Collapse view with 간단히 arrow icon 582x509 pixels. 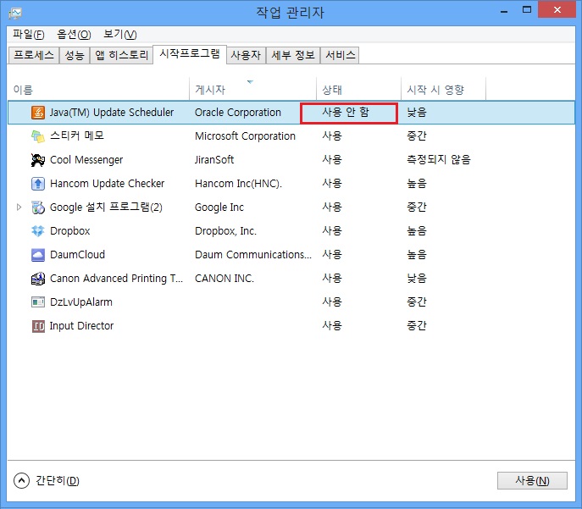click(x=21, y=481)
